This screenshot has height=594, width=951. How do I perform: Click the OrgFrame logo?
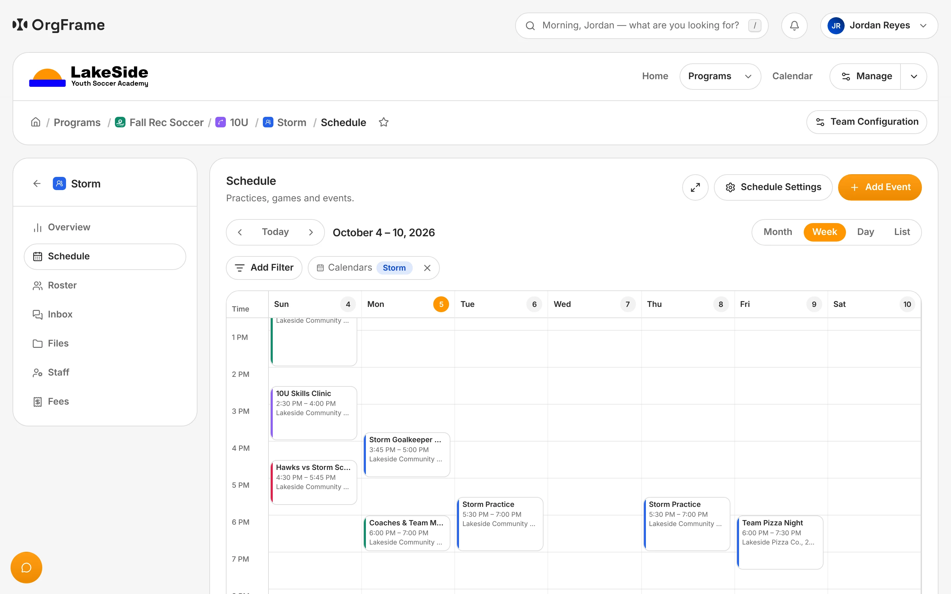pos(58,25)
